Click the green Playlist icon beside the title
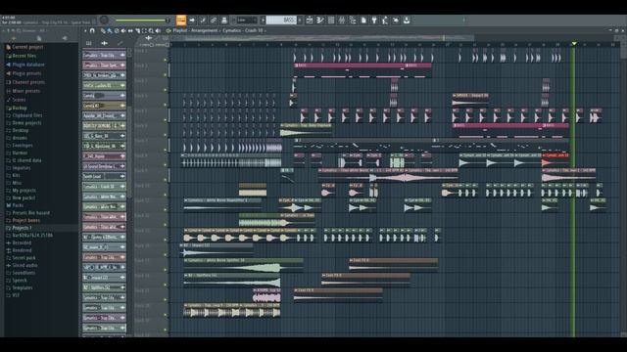The height and width of the screenshot is (352, 627). tap(169, 30)
